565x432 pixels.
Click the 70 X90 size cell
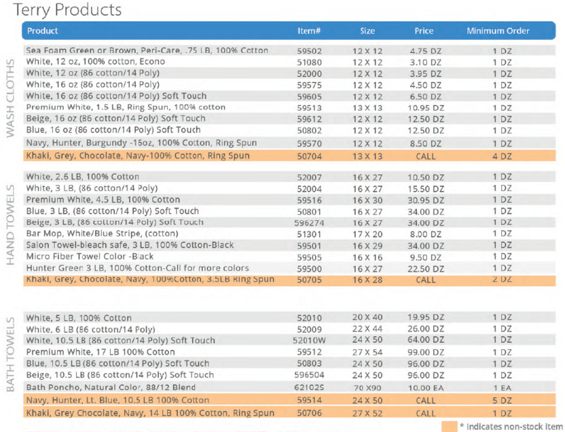click(x=367, y=386)
